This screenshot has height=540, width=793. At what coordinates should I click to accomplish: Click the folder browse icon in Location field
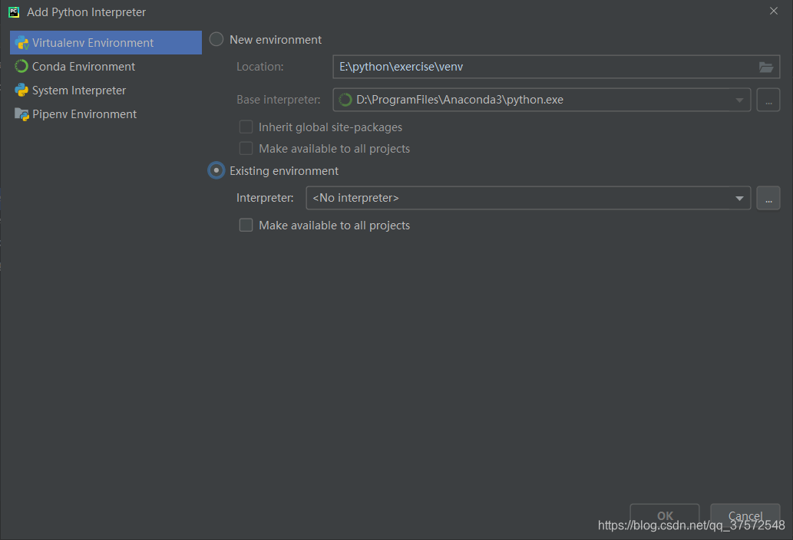click(x=765, y=67)
